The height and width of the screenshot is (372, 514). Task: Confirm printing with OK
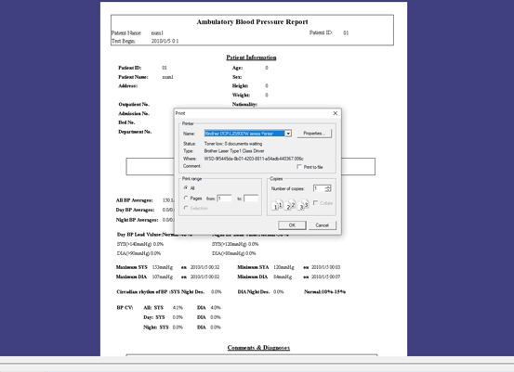click(292, 225)
